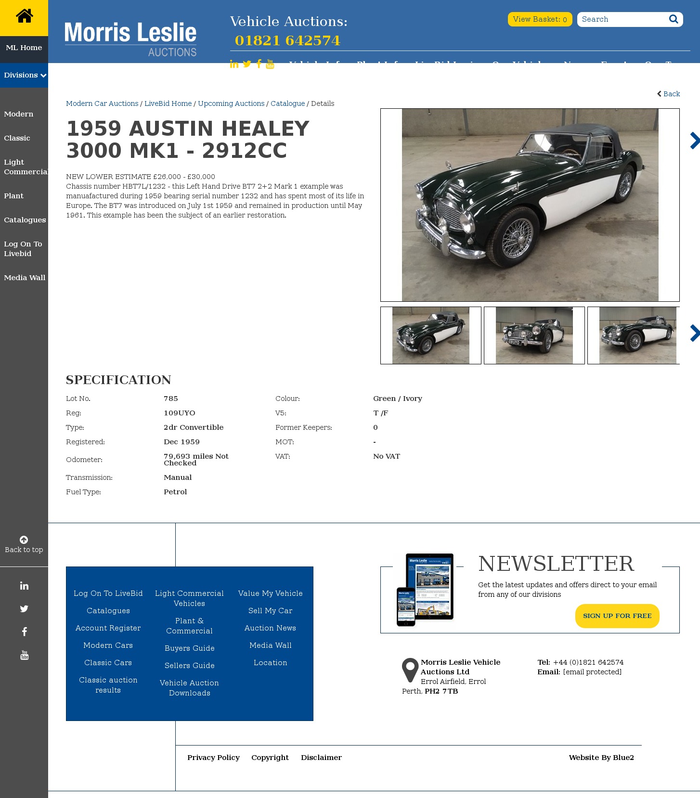Screen dimensions: 700x798
Task: Open footer Buyers Guide link
Action: 190,648
